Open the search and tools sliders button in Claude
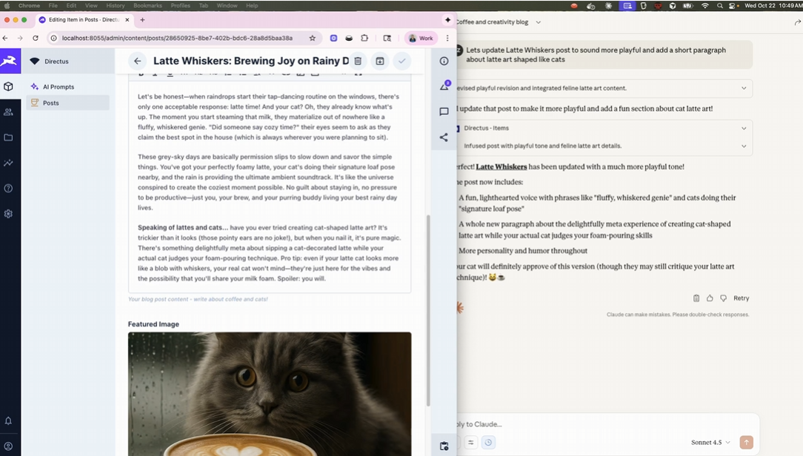803x456 pixels. point(470,442)
